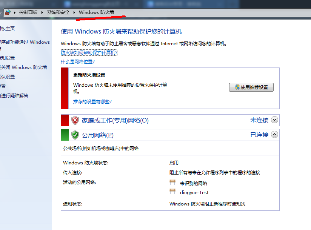Select the dingyue-Test network name

pos(194,193)
